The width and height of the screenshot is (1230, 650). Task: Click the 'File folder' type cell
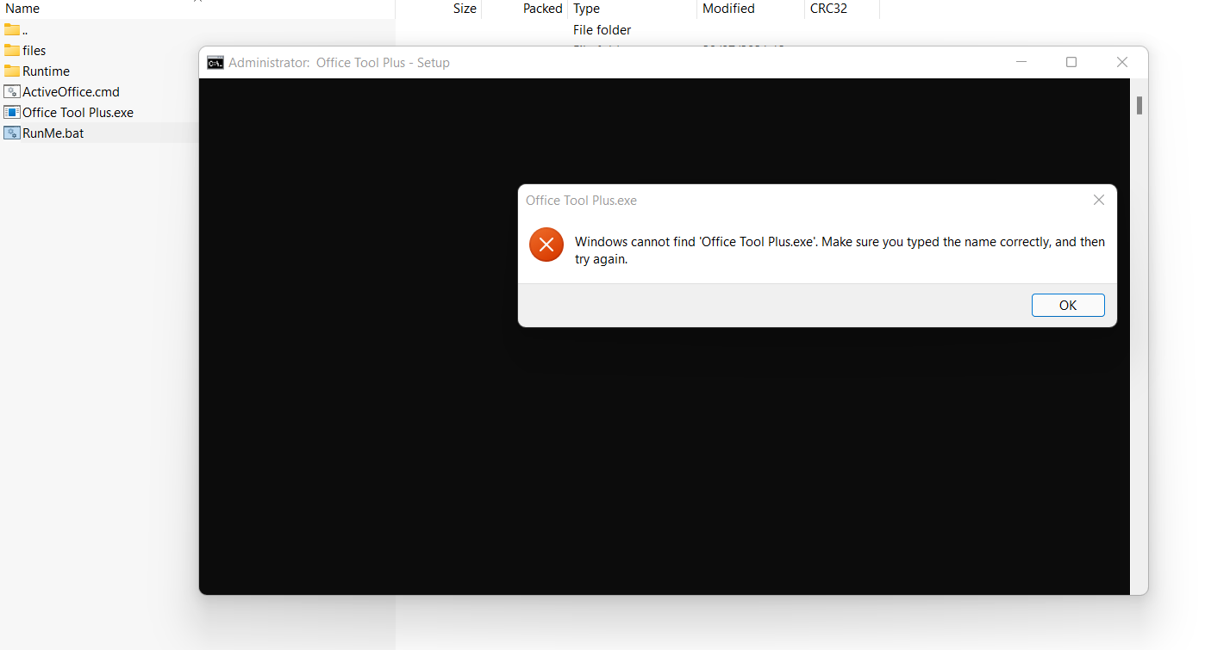(x=603, y=29)
